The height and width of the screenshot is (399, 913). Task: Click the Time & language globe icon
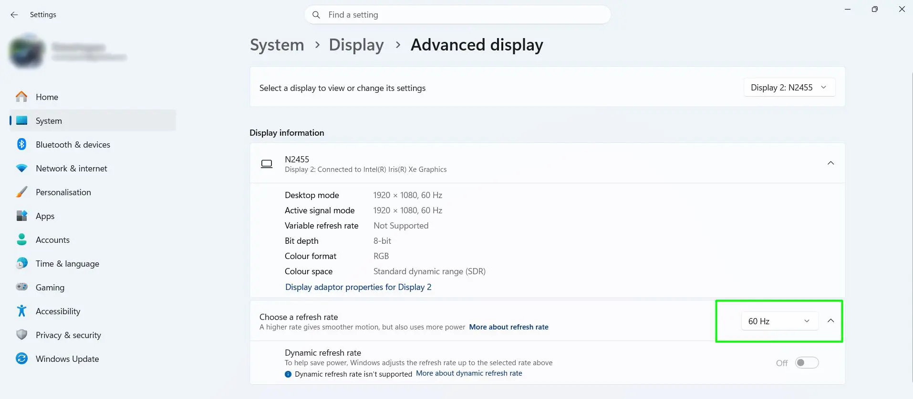pos(21,263)
